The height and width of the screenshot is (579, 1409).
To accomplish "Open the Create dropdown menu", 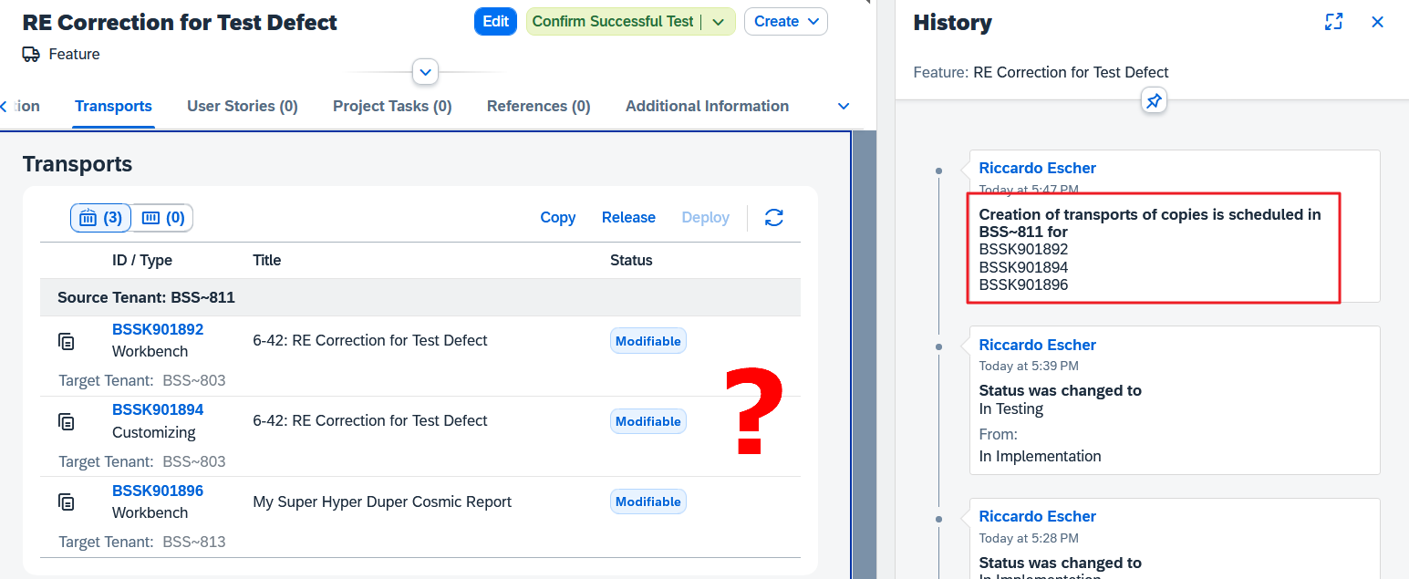I will [x=785, y=22].
